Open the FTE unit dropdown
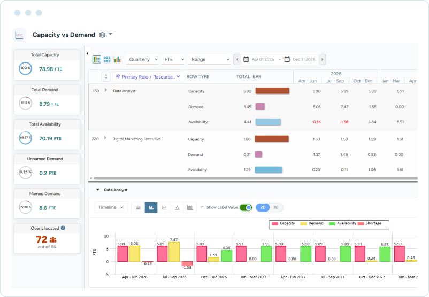Image resolution: width=429 pixels, height=297 pixels. click(x=173, y=59)
